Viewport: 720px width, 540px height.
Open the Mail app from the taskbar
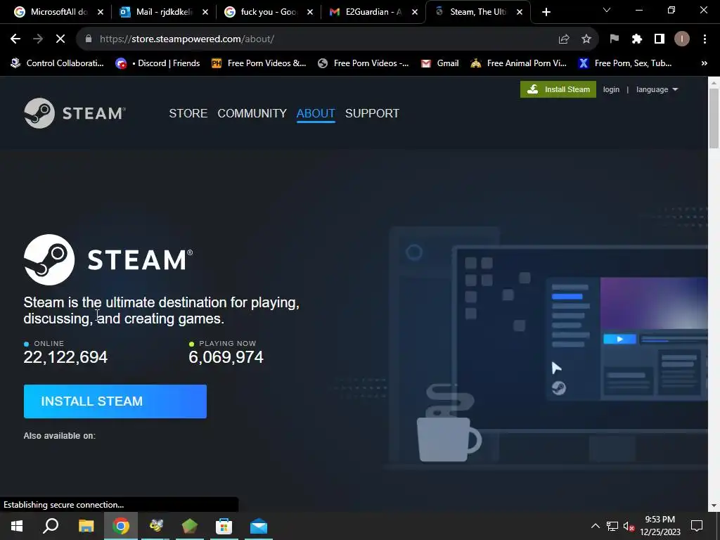tap(259, 526)
